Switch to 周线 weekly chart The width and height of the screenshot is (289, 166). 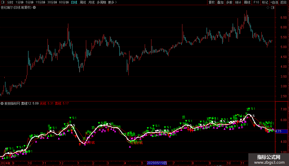83,2
